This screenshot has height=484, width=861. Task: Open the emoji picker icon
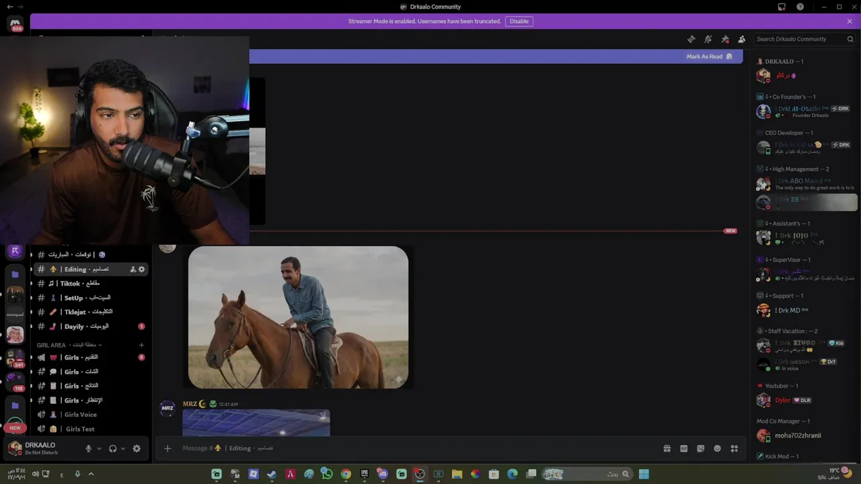717,448
